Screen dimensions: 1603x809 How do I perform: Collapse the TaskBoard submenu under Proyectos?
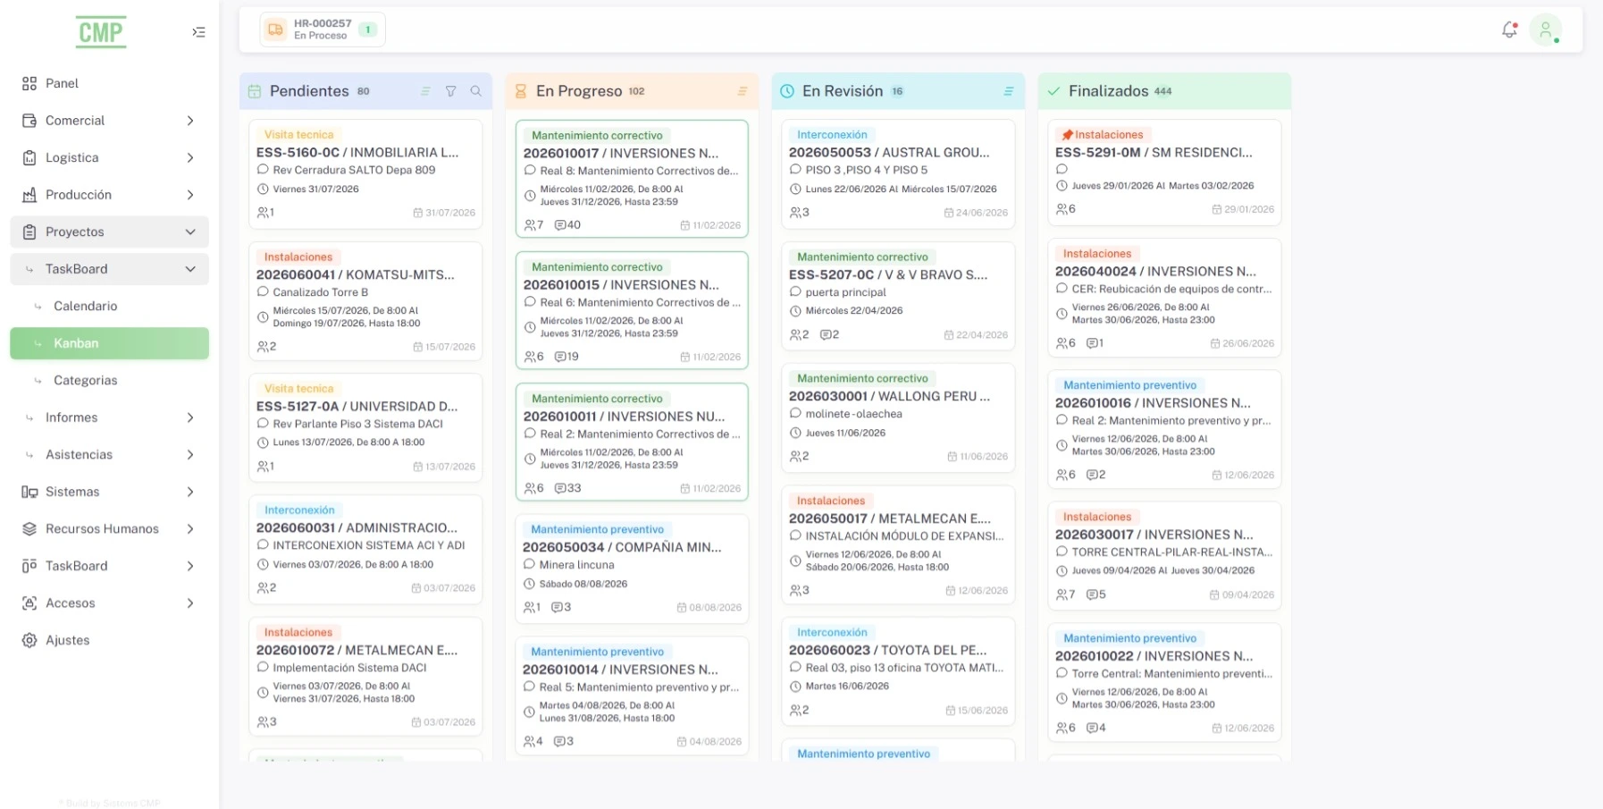click(x=190, y=269)
